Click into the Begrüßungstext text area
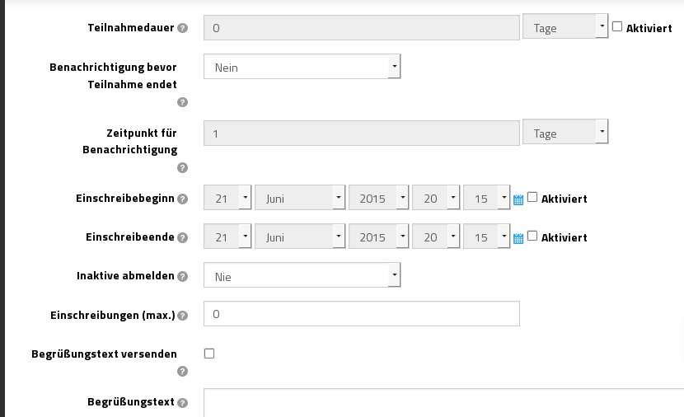Image resolution: width=684 pixels, height=417 pixels. tap(443, 403)
